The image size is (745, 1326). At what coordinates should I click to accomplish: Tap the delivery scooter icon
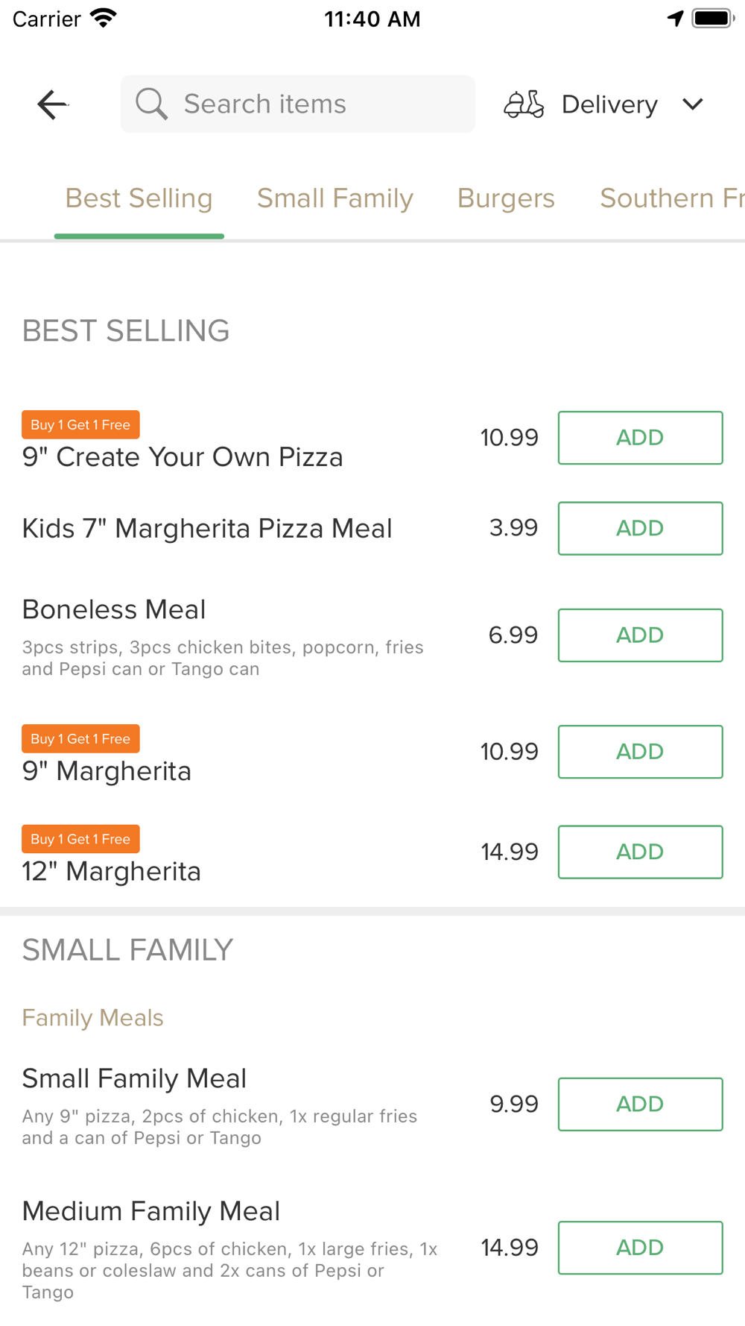coord(524,104)
